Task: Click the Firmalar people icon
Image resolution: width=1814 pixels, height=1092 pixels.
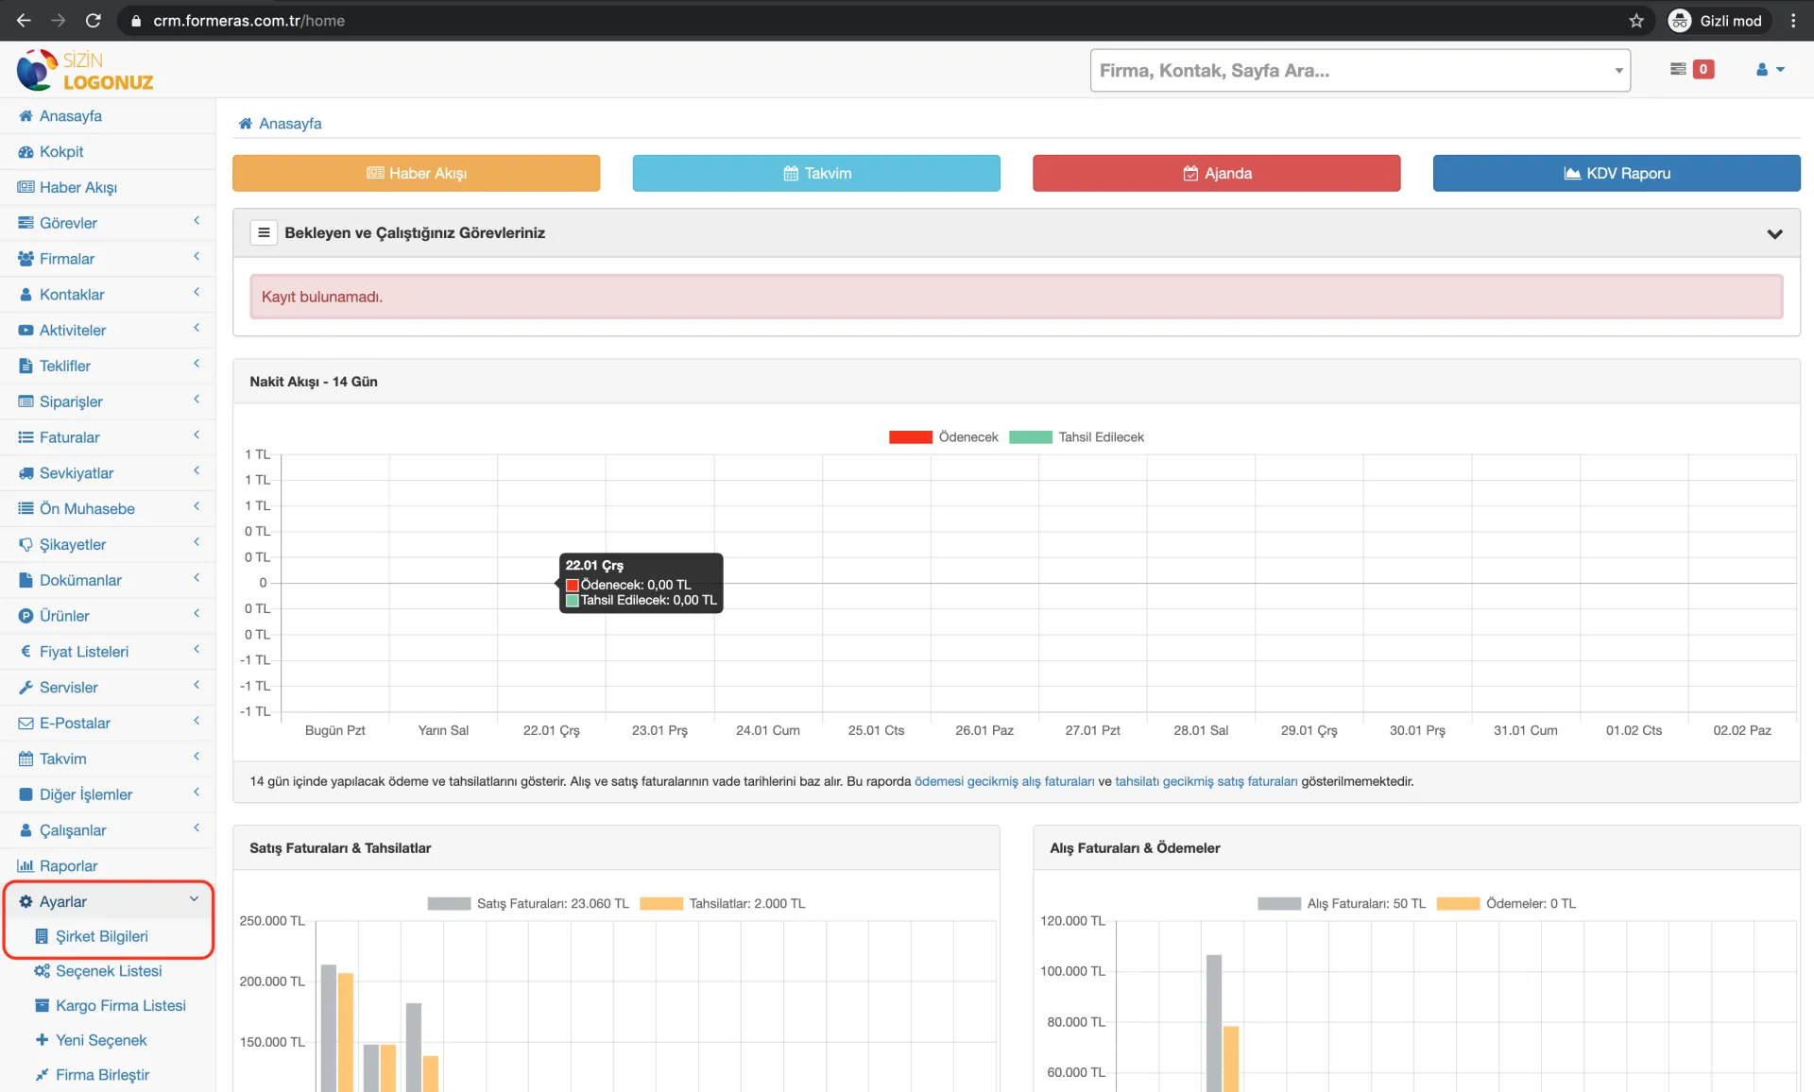Action: [x=26, y=259]
